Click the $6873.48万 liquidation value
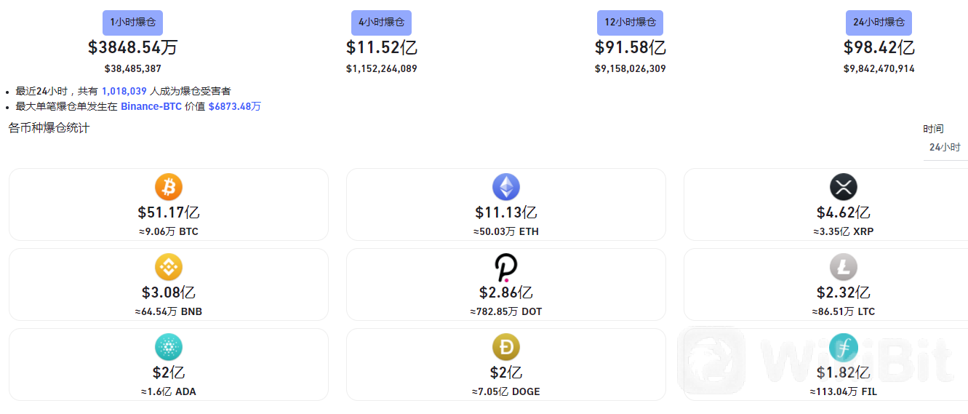This screenshot has height=414, width=968. point(235,106)
